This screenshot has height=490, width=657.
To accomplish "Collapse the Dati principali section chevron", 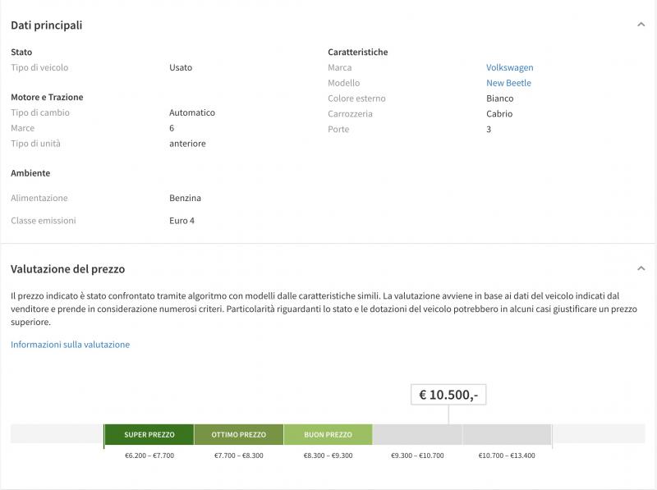I will 641,25.
